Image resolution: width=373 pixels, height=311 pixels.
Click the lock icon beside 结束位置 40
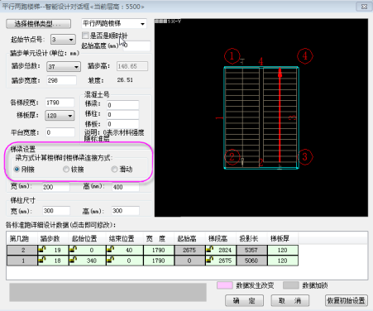click(110, 250)
